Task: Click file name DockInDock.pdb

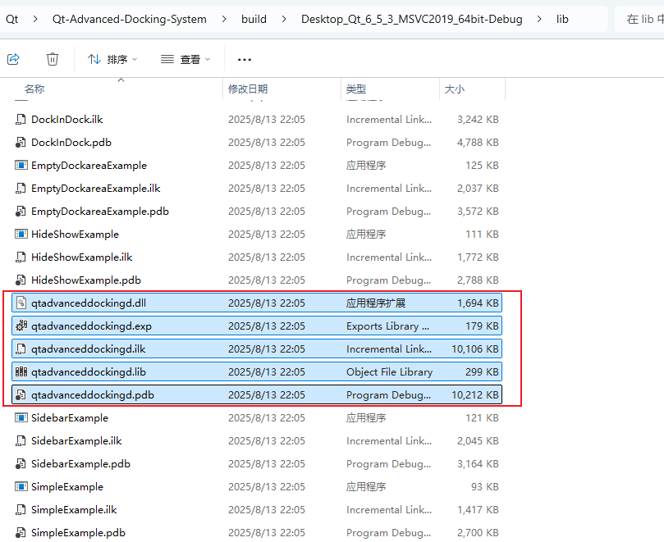Action: click(x=71, y=142)
